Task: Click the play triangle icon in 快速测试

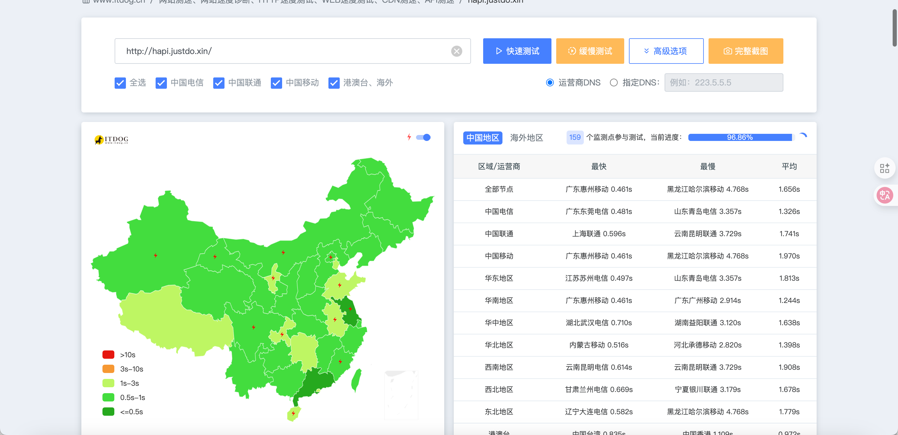Action: (498, 51)
